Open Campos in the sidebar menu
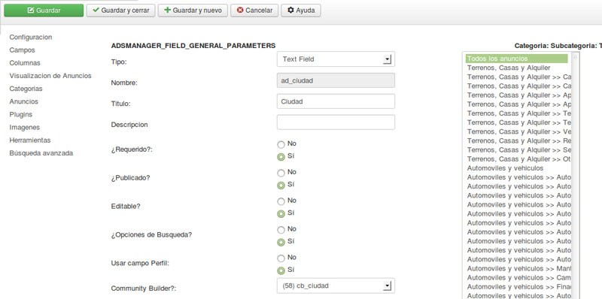602x299 pixels. [x=23, y=50]
